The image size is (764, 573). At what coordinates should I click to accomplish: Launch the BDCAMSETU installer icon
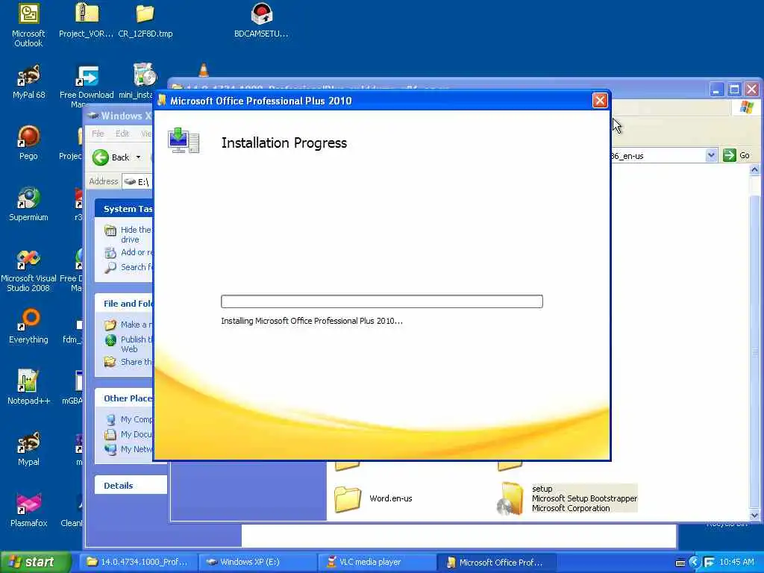(x=261, y=15)
